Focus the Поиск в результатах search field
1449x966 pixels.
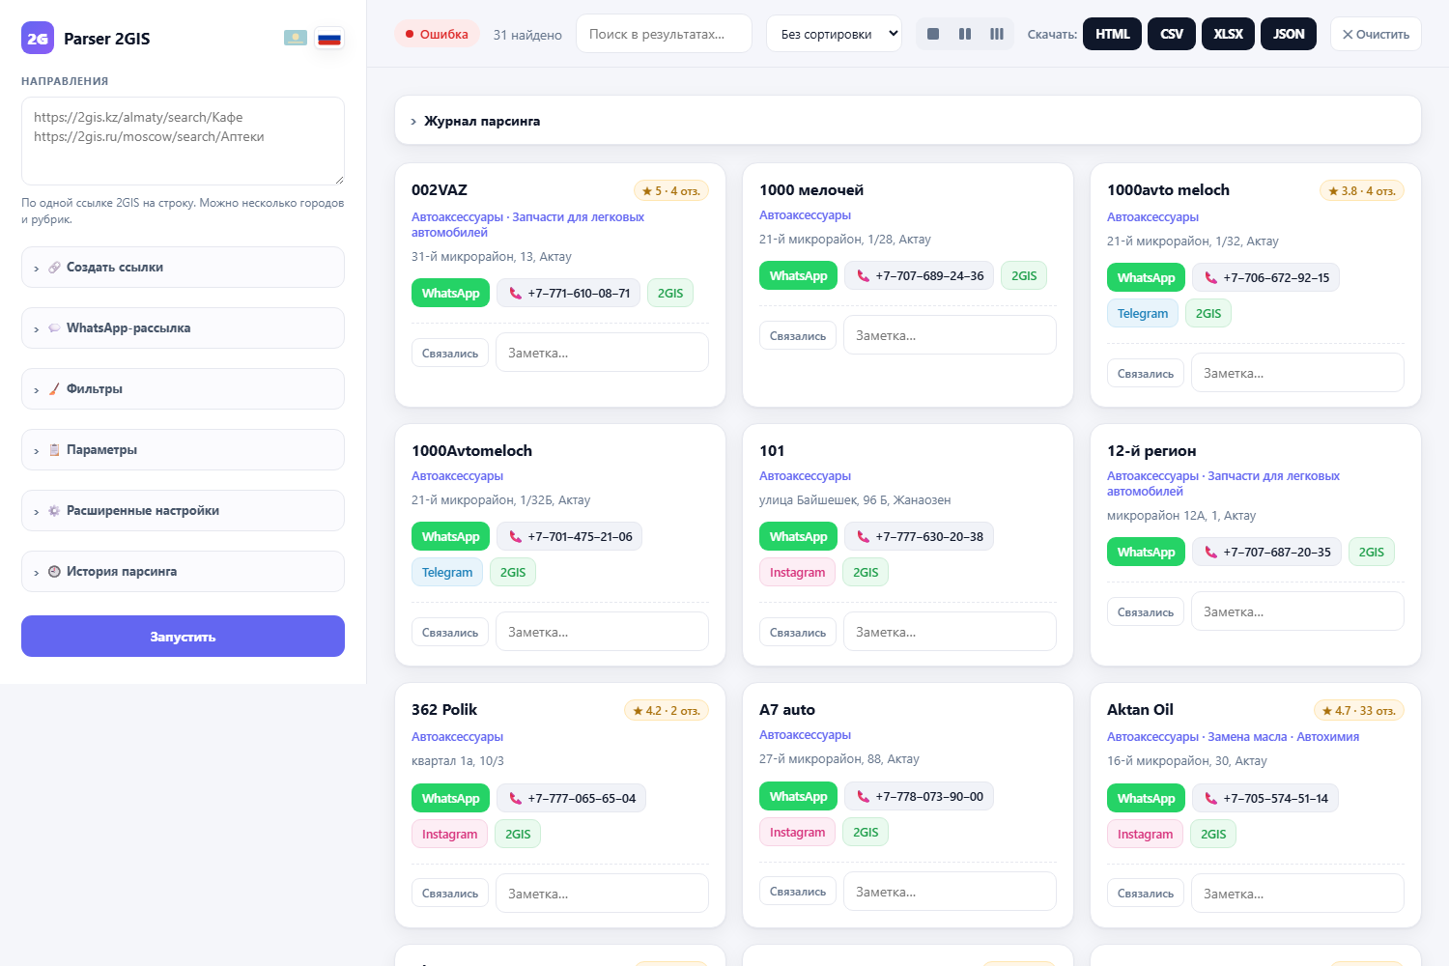(x=664, y=34)
